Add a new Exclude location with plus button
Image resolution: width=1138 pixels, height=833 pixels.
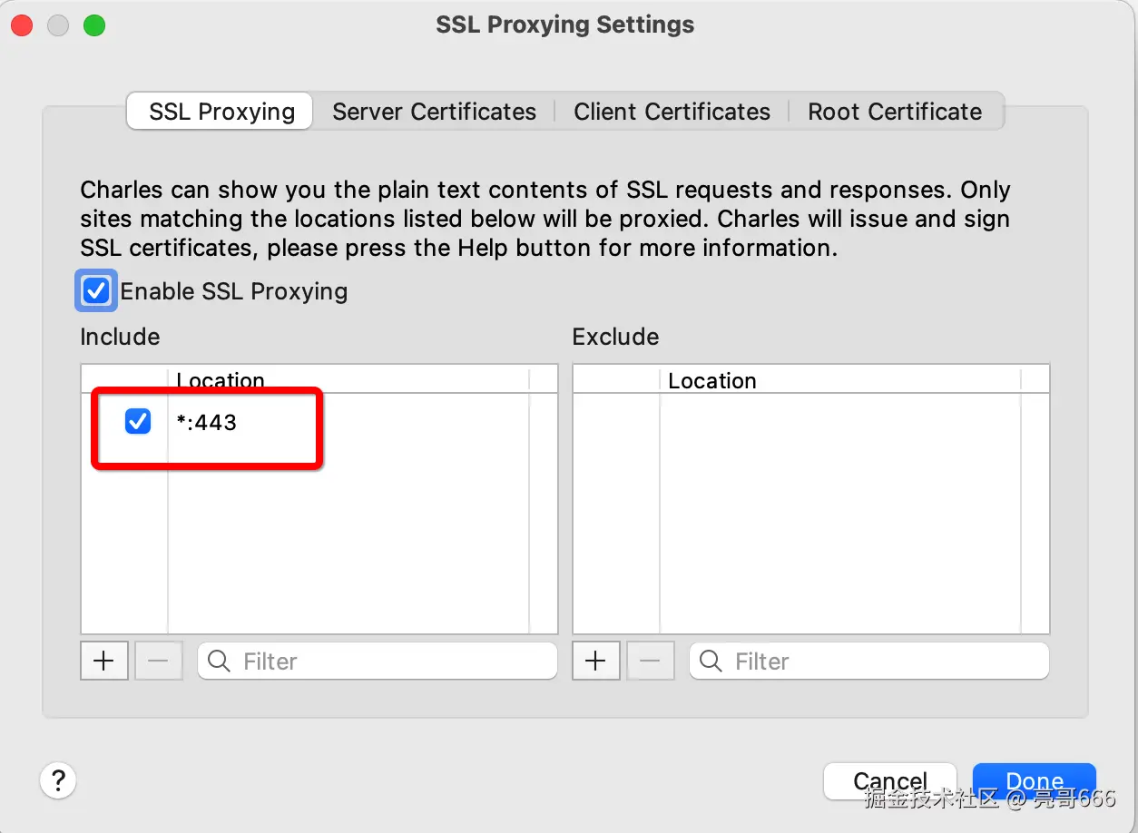point(596,661)
